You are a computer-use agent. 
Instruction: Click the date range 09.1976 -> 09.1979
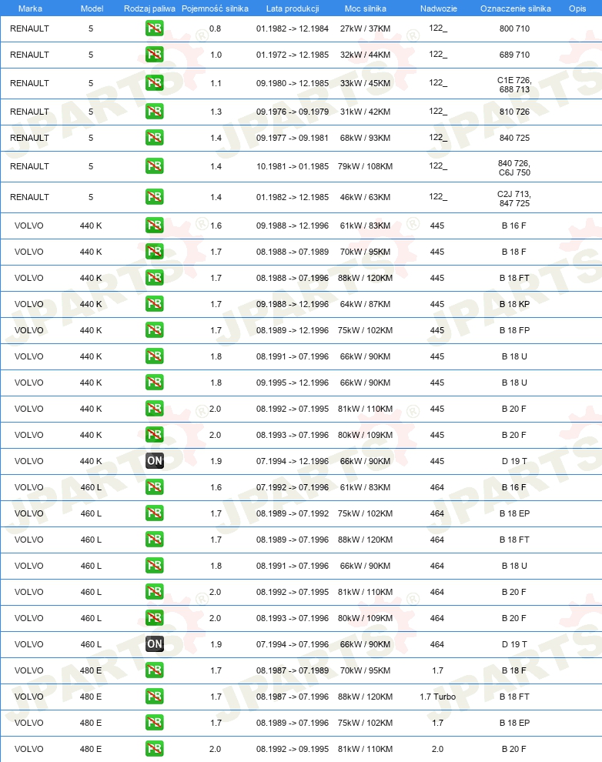293,112
